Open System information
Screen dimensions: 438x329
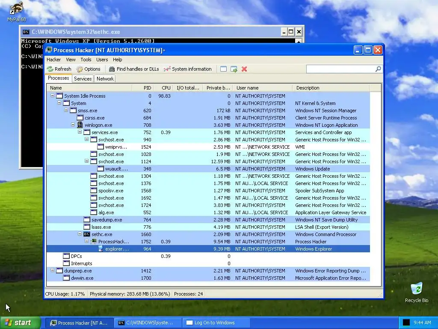(x=188, y=69)
